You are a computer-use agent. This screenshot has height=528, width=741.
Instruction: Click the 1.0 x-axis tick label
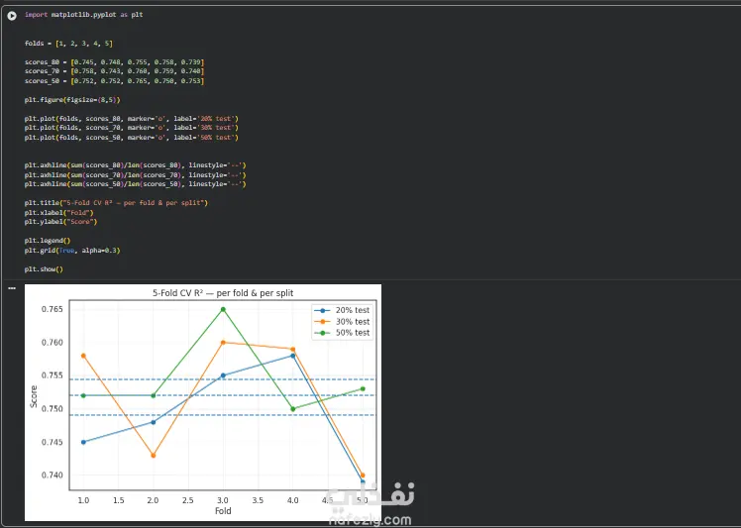(x=83, y=500)
